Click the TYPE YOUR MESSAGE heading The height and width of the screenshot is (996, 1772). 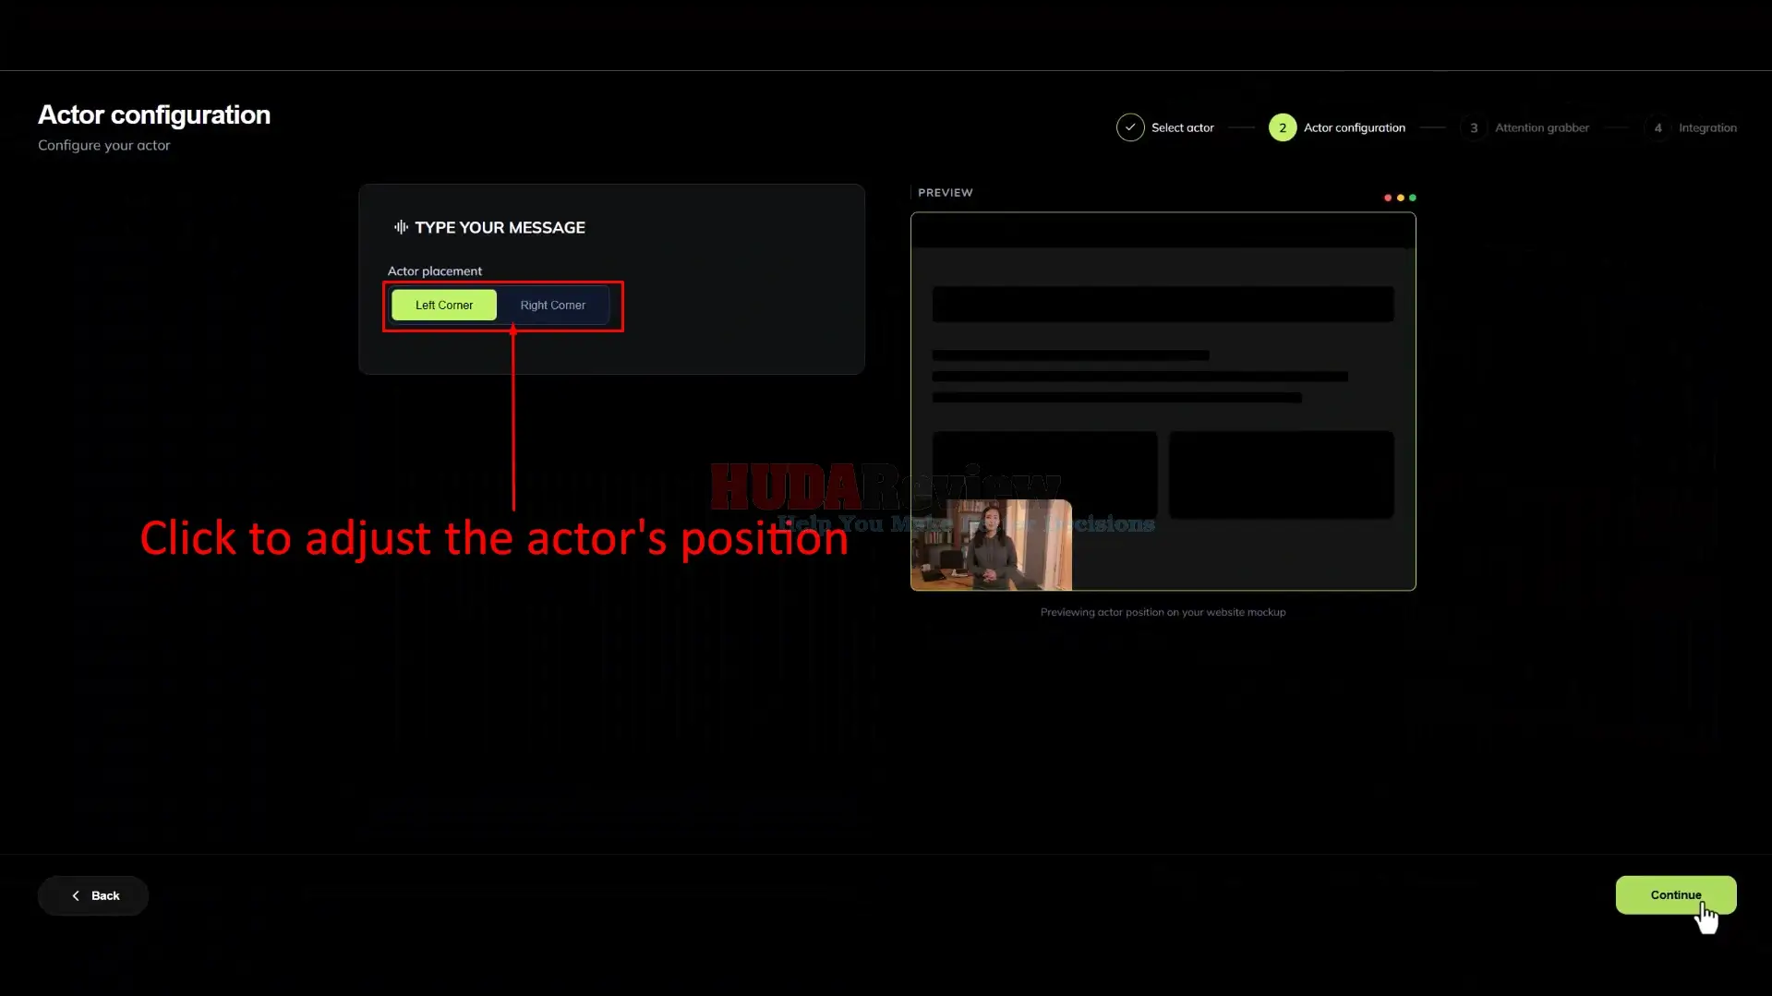(x=500, y=227)
